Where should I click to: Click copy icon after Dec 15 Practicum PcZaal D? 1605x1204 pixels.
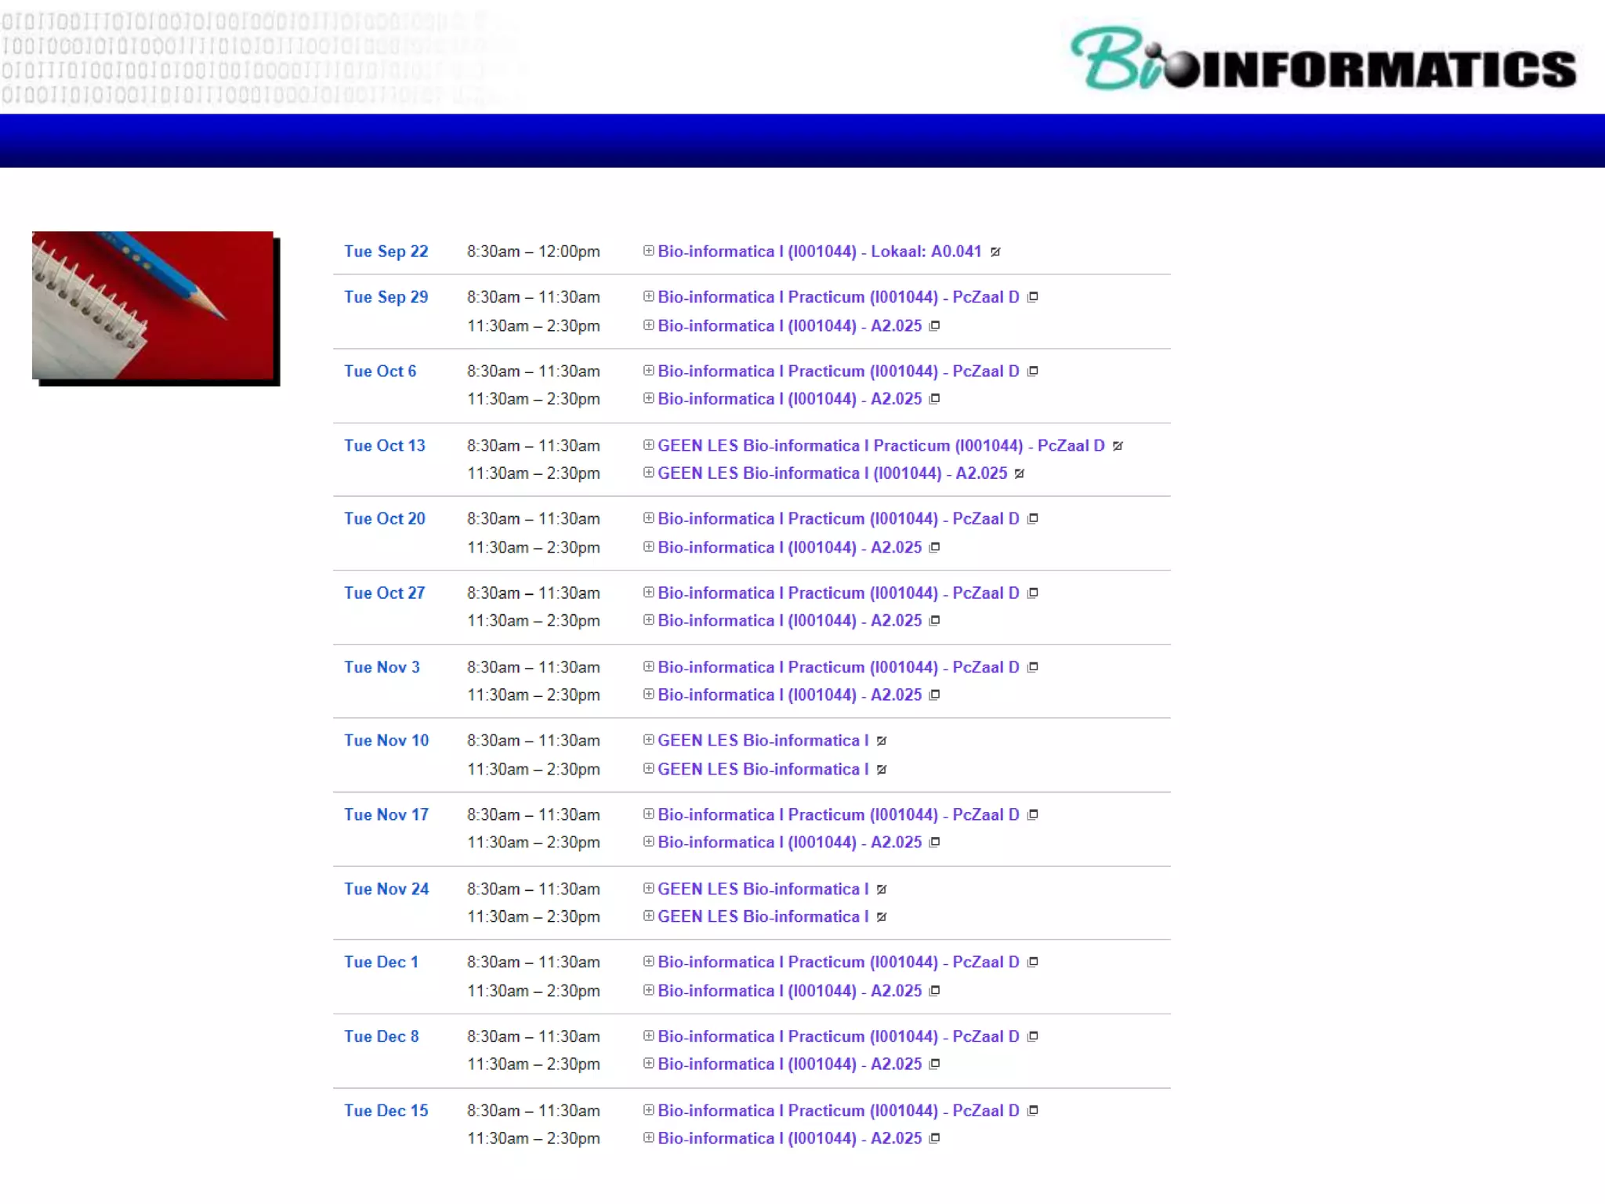pyautogui.click(x=1033, y=1111)
